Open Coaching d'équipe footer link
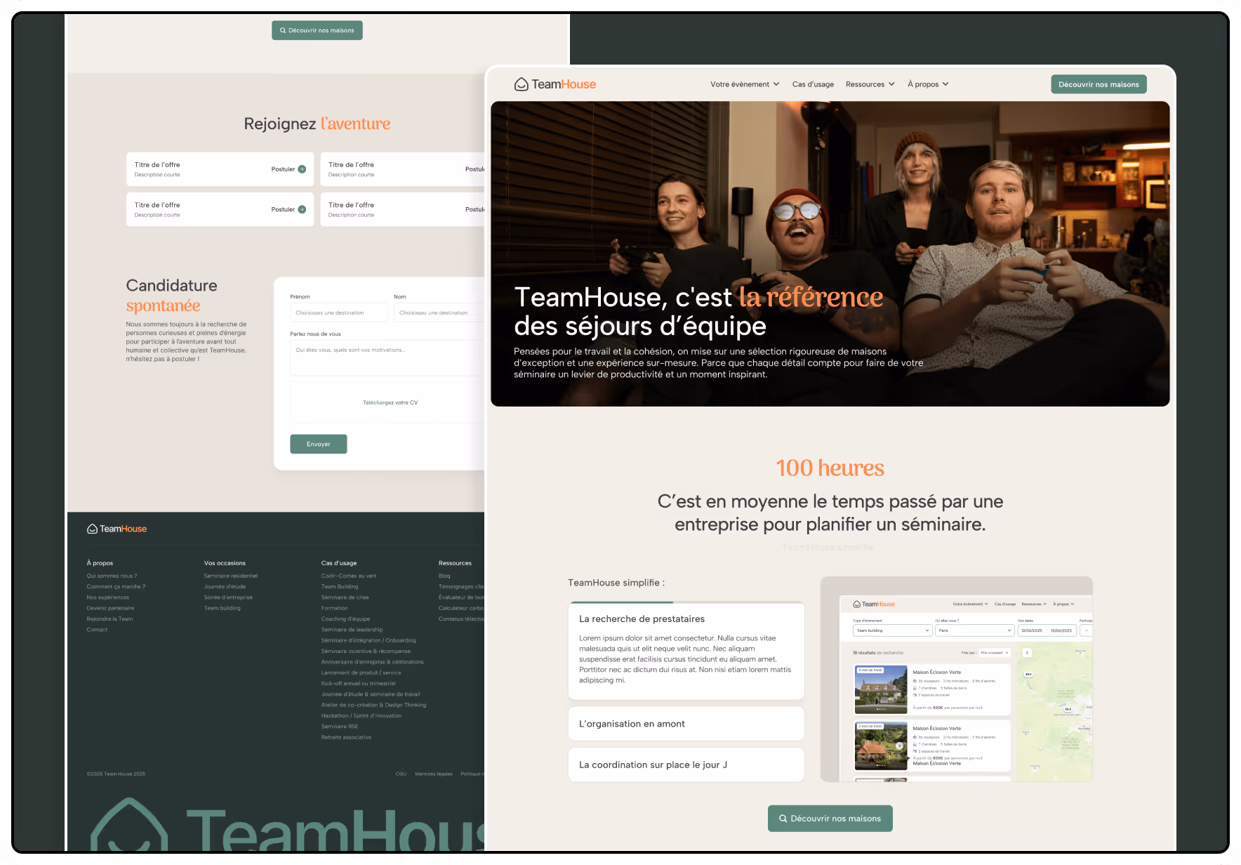Screen dimensions: 1241x865 tap(346, 619)
